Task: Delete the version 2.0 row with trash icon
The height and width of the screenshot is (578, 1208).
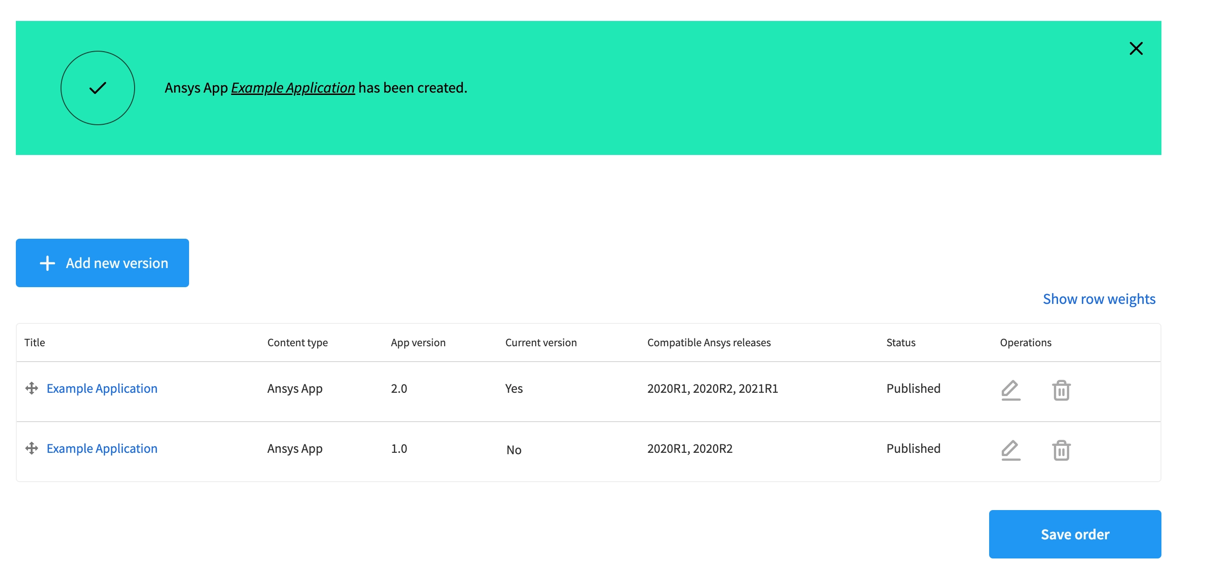Action: click(x=1061, y=390)
